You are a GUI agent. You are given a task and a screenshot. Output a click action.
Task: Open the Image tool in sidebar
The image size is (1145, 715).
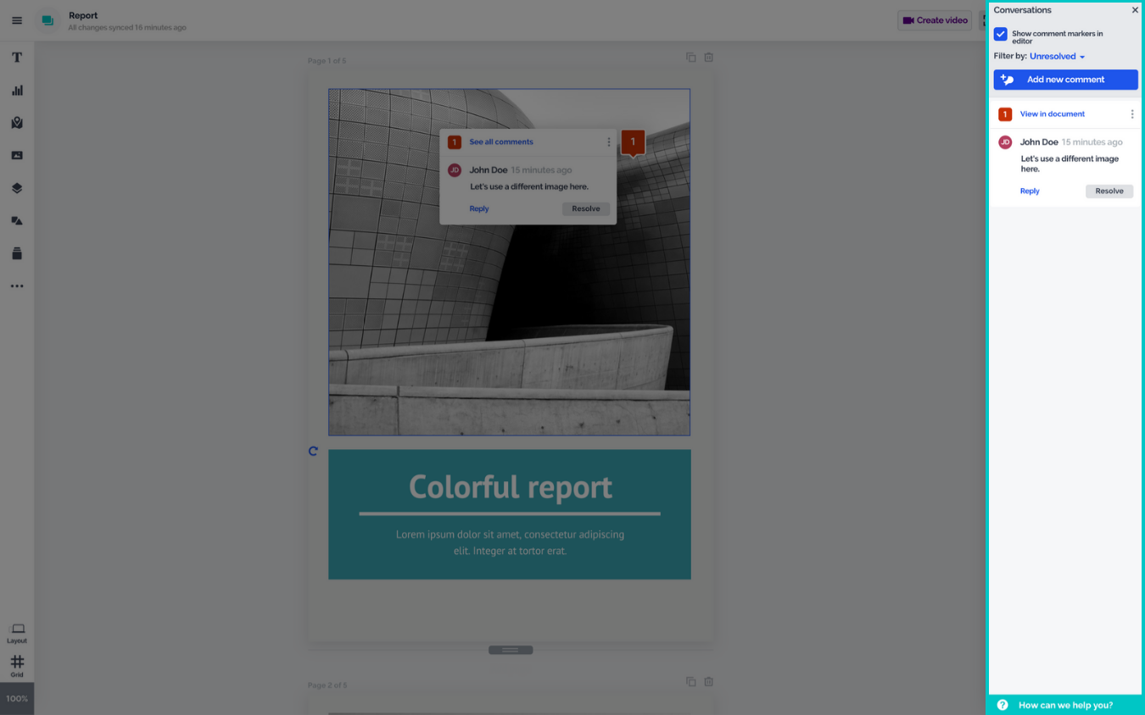point(17,156)
